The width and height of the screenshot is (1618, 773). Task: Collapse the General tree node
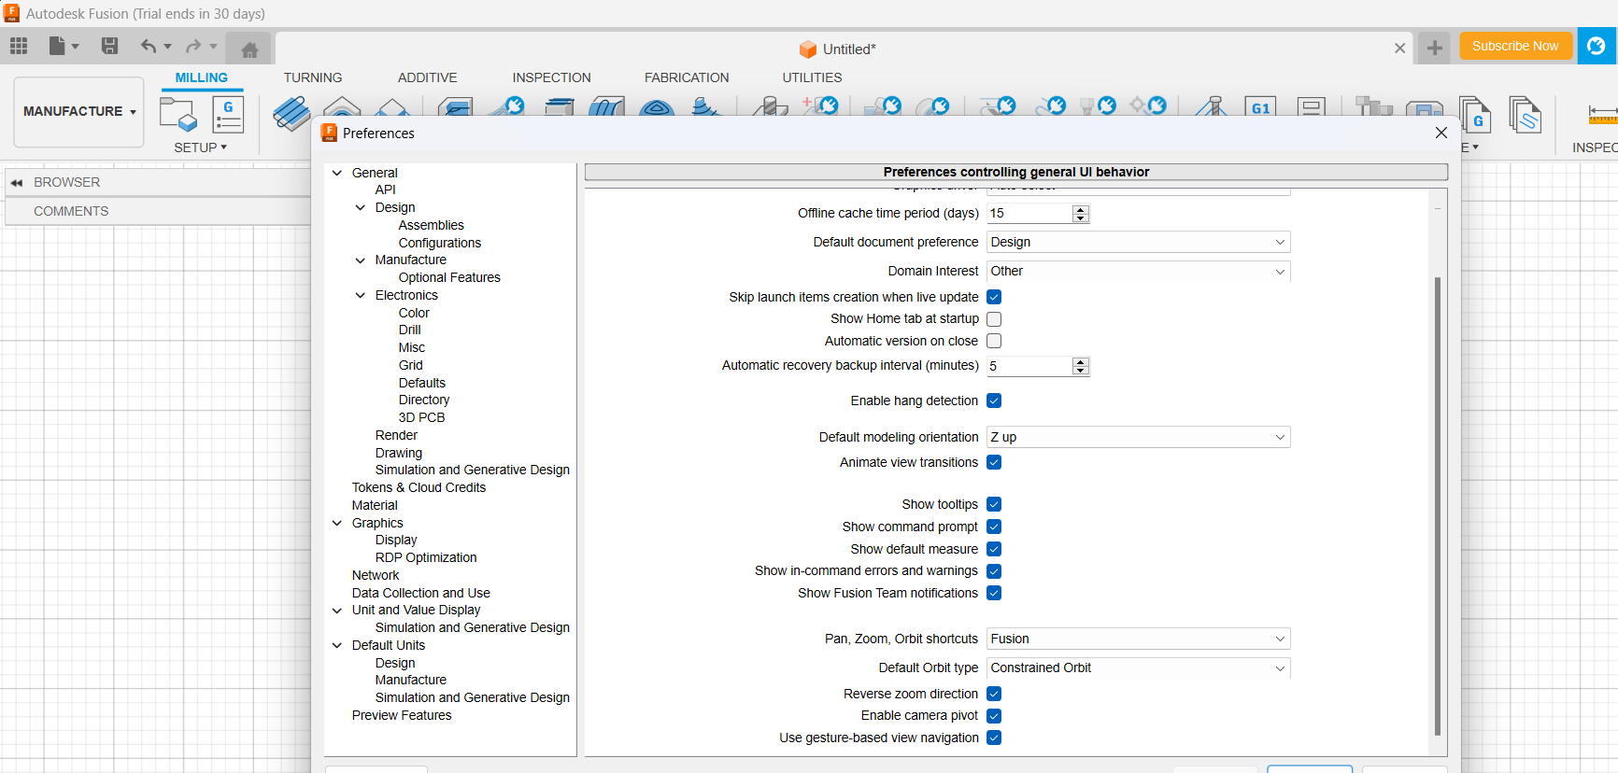coord(337,173)
